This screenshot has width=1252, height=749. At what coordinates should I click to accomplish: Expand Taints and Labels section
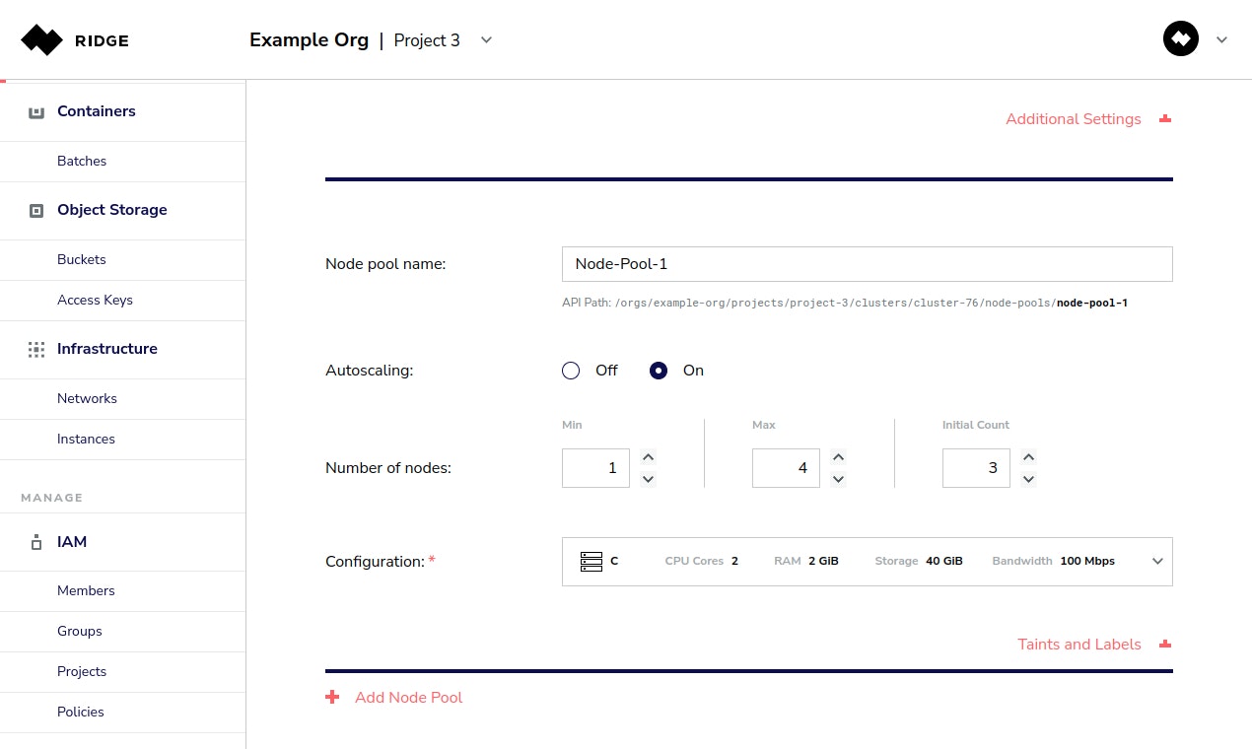[1164, 645]
